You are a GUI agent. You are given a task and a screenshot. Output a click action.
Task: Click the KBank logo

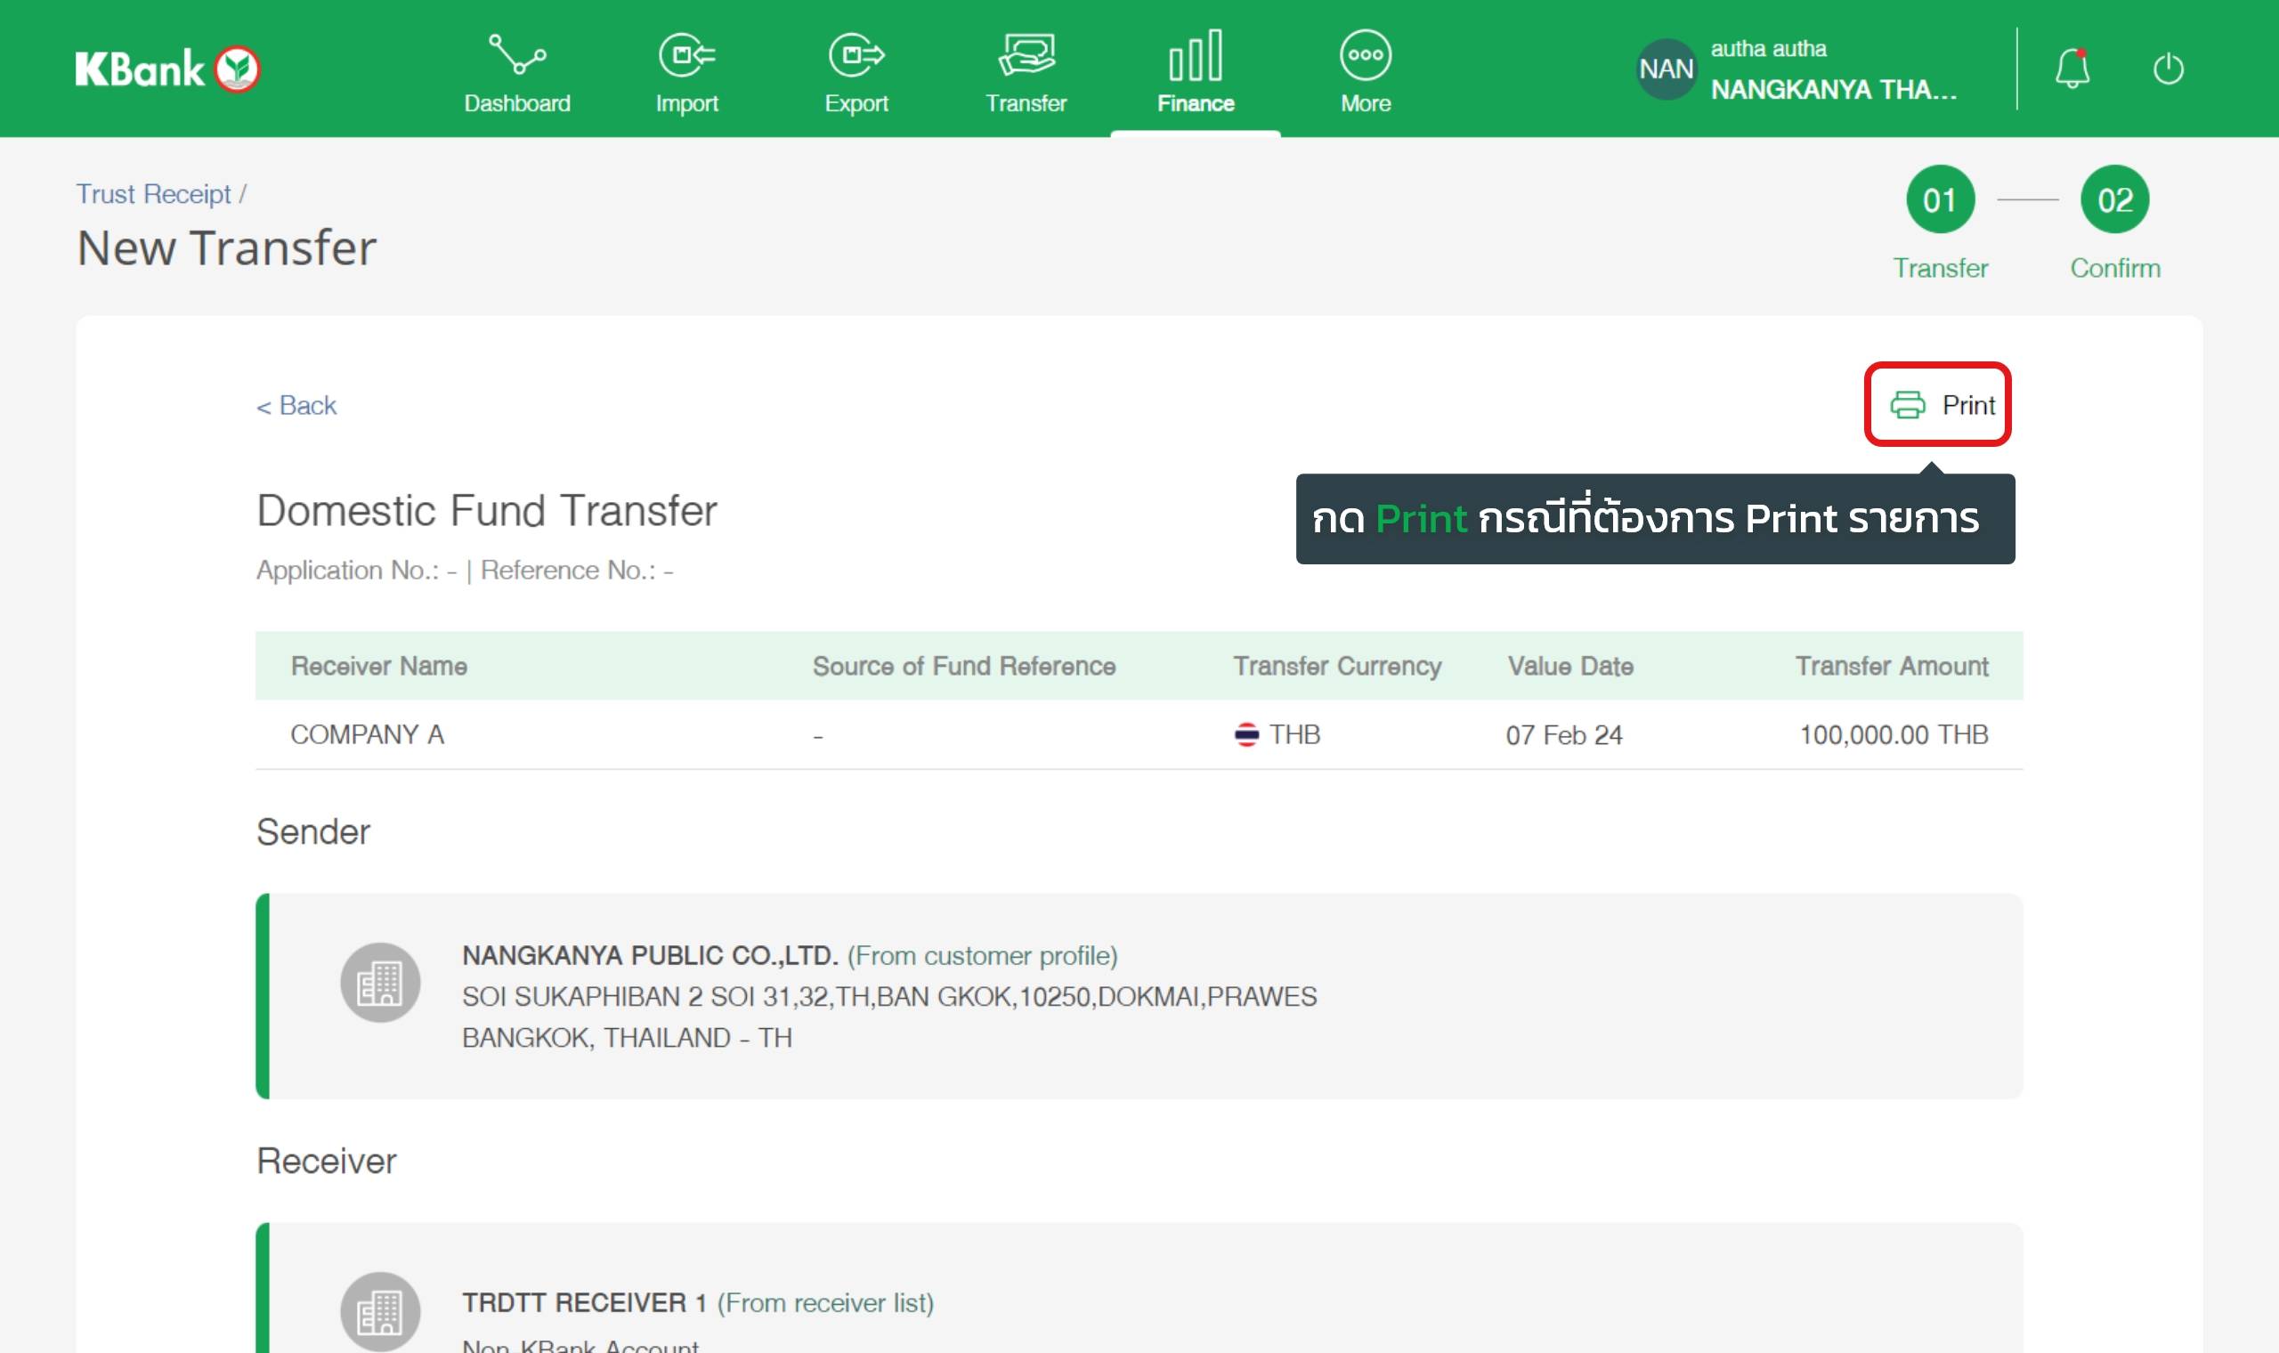click(x=167, y=69)
